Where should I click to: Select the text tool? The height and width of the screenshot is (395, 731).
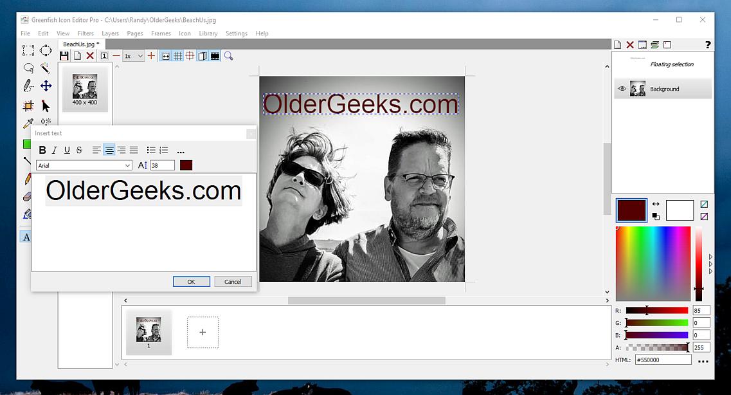26,237
